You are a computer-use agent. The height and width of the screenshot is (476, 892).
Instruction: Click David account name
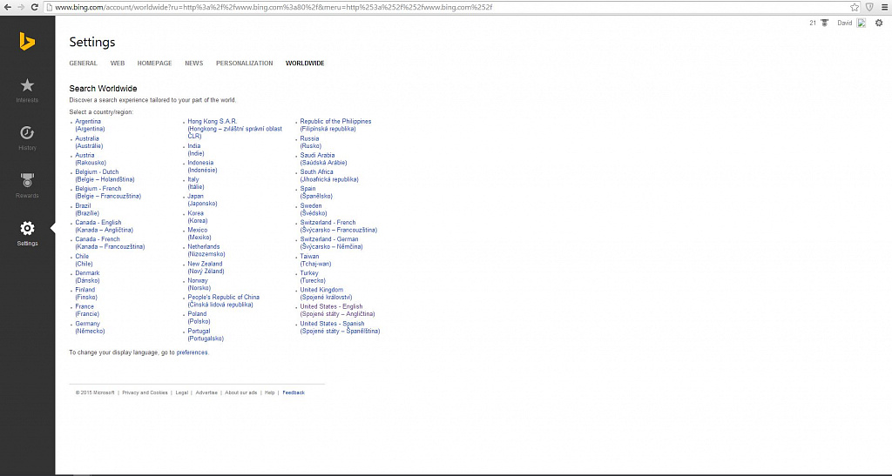pos(844,23)
